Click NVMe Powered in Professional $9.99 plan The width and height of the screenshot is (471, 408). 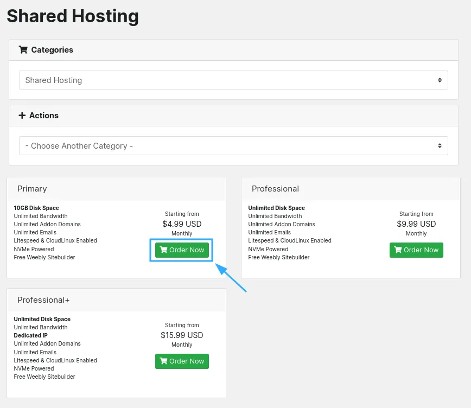point(268,249)
